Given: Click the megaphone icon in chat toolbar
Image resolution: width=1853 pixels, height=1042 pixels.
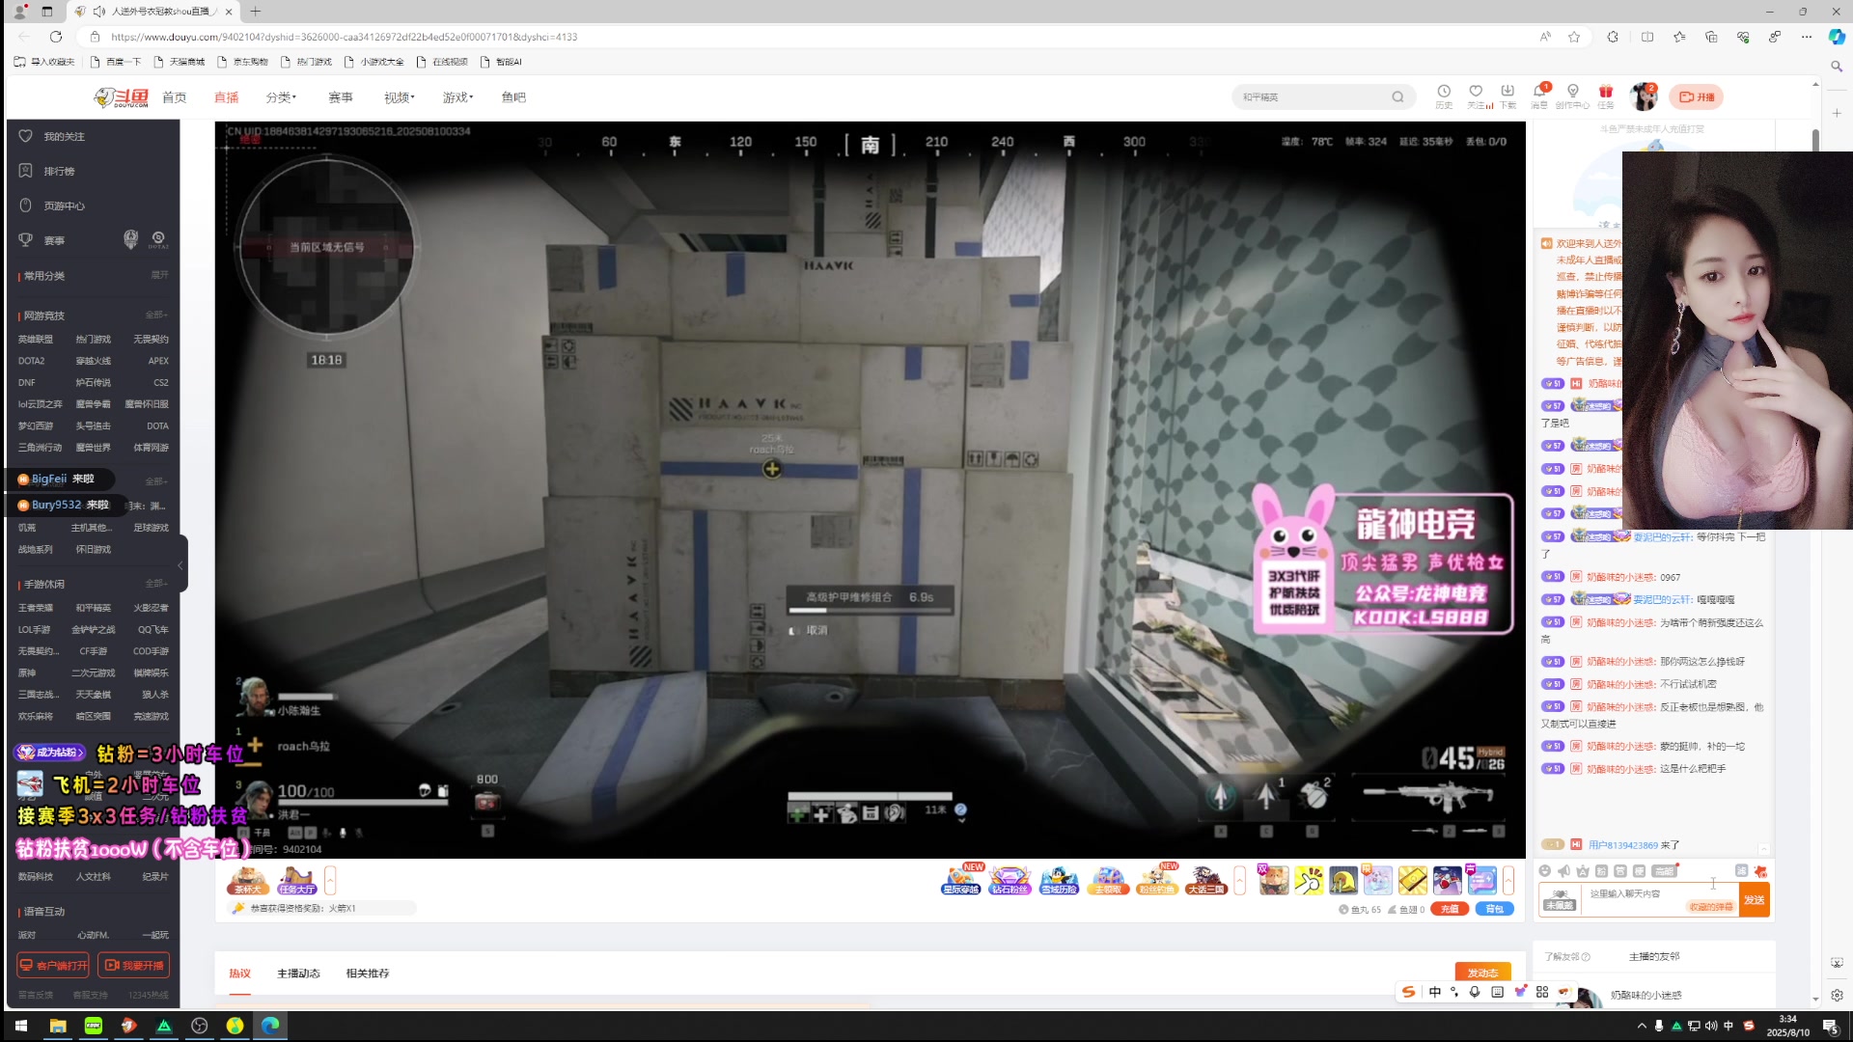Looking at the screenshot, I should coord(1563,871).
